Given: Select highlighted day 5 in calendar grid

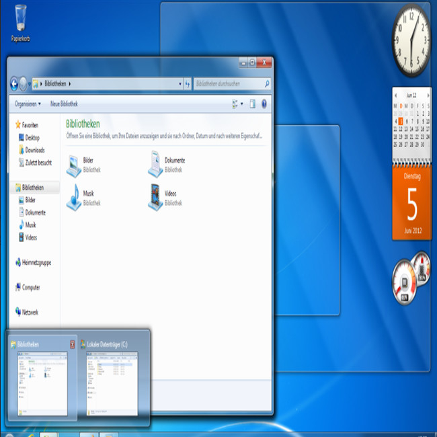Looking at the screenshot, I should click(x=401, y=121).
